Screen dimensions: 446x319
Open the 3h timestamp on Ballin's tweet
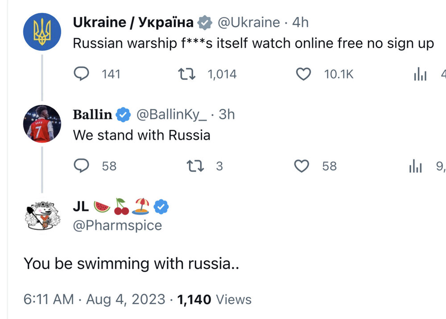pos(227,114)
